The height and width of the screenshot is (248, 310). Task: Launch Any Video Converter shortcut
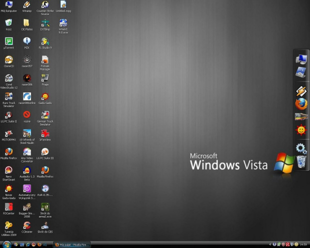(x=27, y=155)
